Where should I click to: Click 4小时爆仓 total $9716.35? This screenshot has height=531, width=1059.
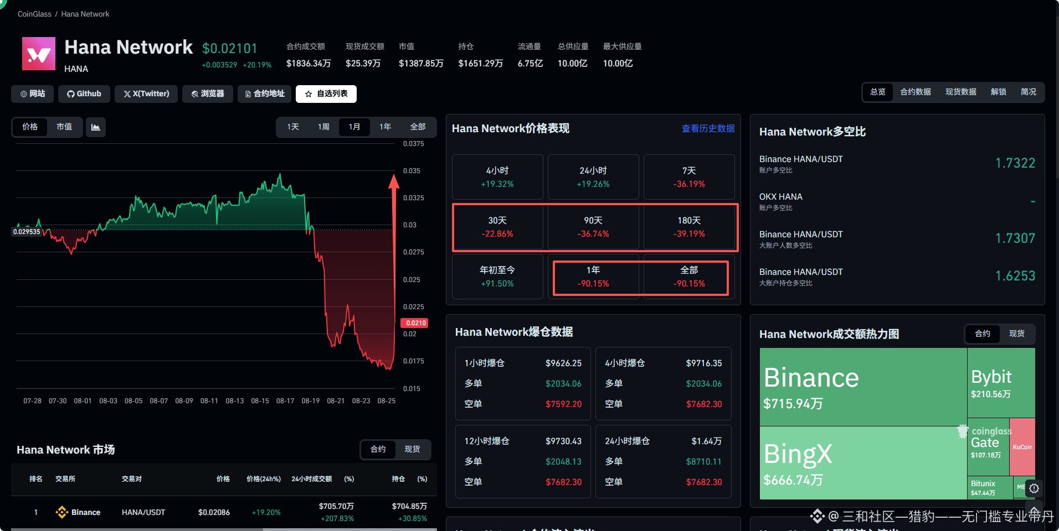point(704,363)
